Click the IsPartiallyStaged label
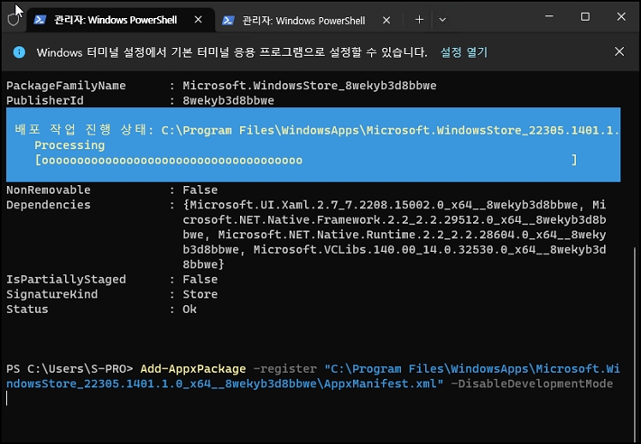 (66, 279)
